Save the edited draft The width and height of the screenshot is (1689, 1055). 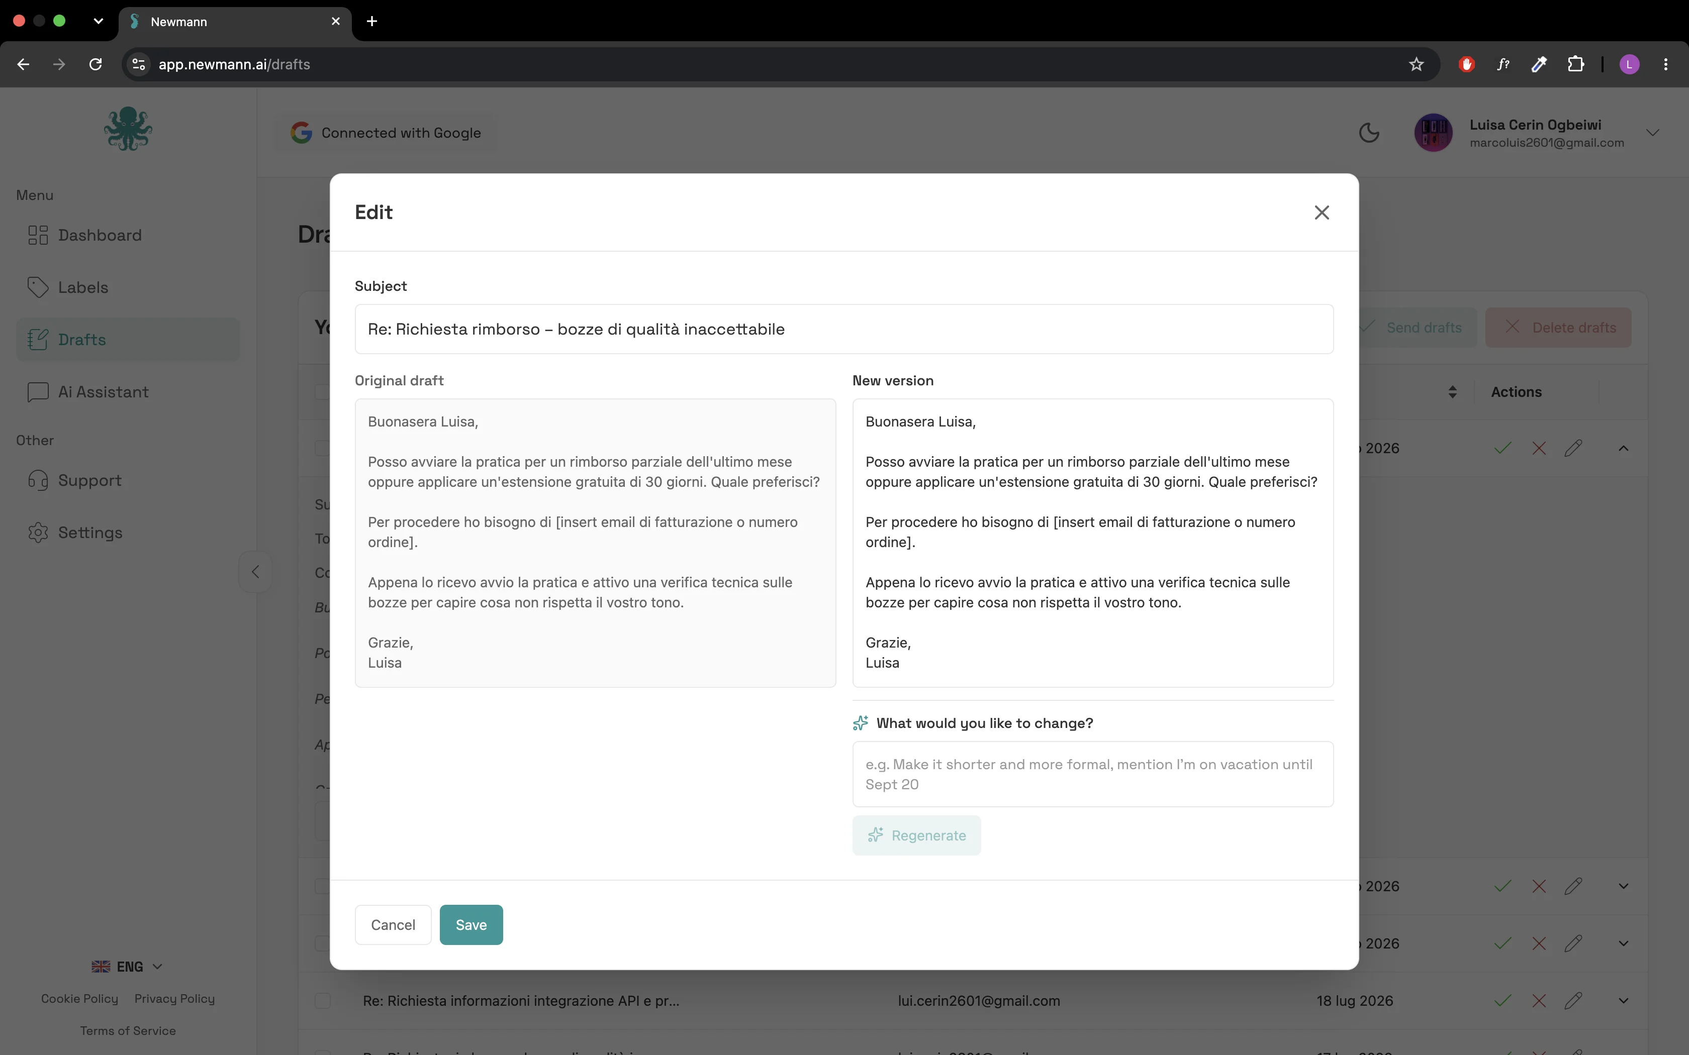[x=471, y=924]
